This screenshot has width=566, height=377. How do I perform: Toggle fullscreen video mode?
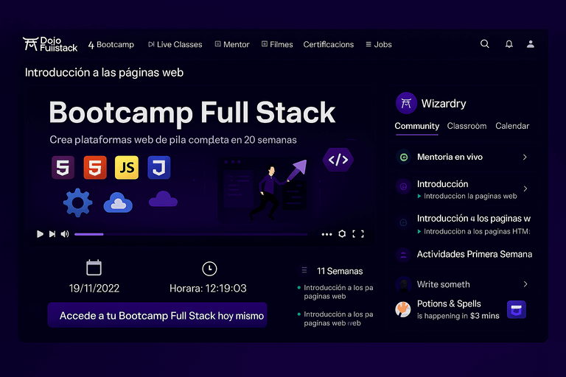[358, 234]
